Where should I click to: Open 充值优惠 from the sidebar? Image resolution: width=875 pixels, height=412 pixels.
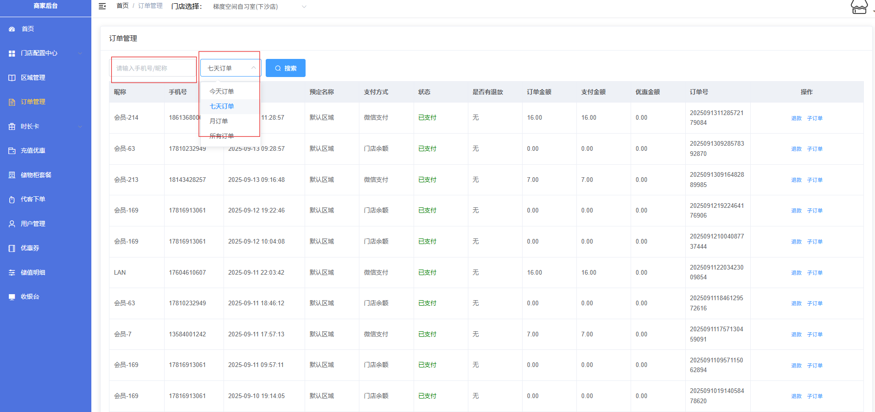click(33, 150)
